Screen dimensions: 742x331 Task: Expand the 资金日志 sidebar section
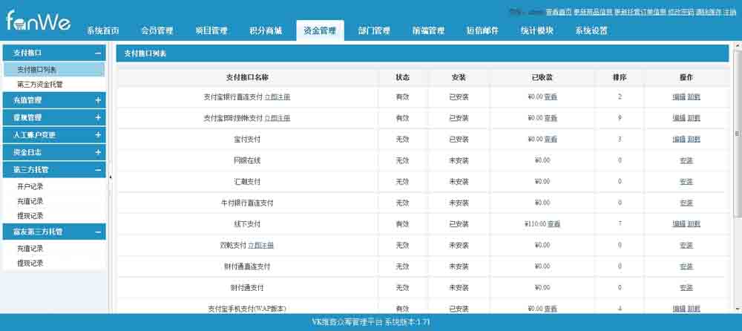pyautogui.click(x=97, y=152)
